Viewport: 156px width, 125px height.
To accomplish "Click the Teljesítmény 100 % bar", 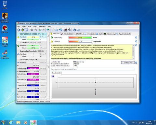I will click(x=80, y=37).
